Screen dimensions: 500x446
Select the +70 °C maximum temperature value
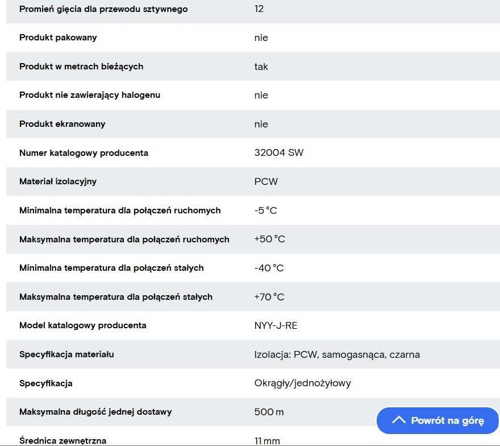269,297
